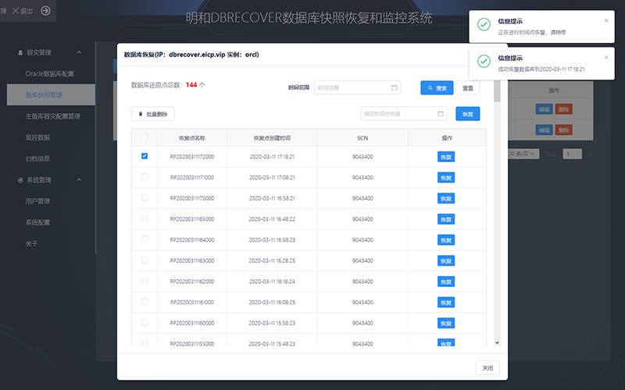The image size is (625, 390).
Task: Click the 2020-03-11 17:08:21 cell
Action: (x=272, y=178)
